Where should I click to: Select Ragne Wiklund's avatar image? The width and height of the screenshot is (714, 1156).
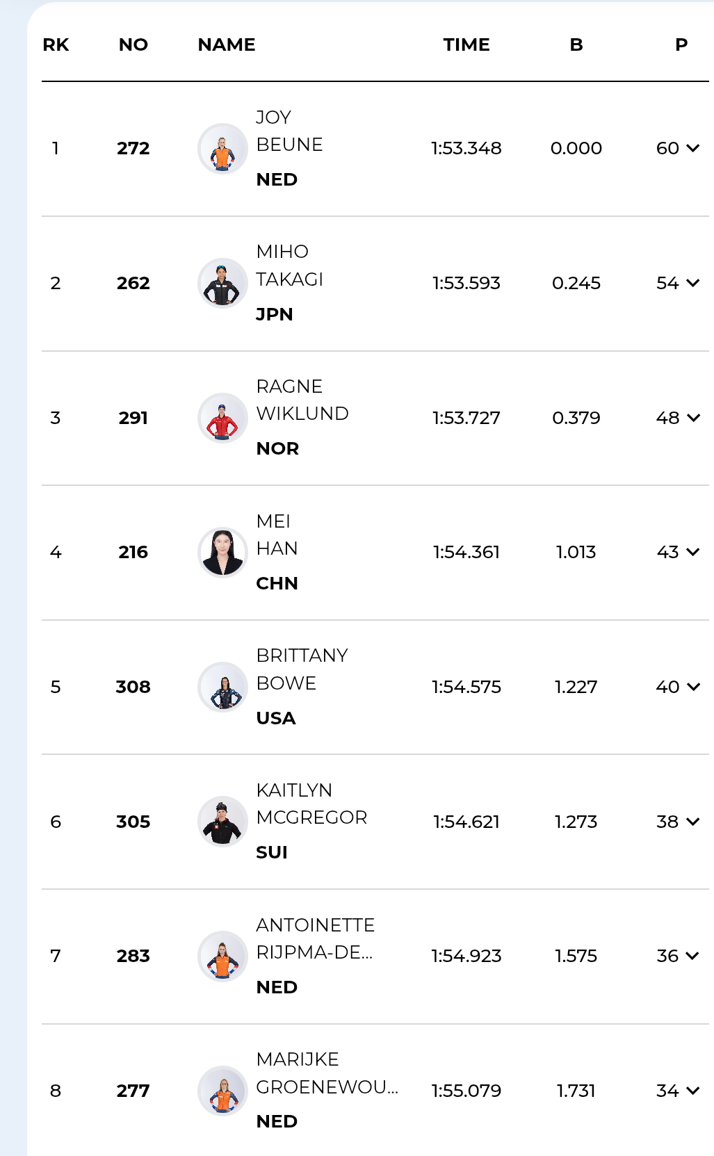pyautogui.click(x=222, y=418)
